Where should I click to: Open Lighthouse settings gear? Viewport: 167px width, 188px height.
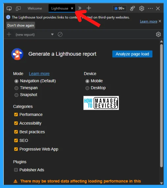coord(158,35)
